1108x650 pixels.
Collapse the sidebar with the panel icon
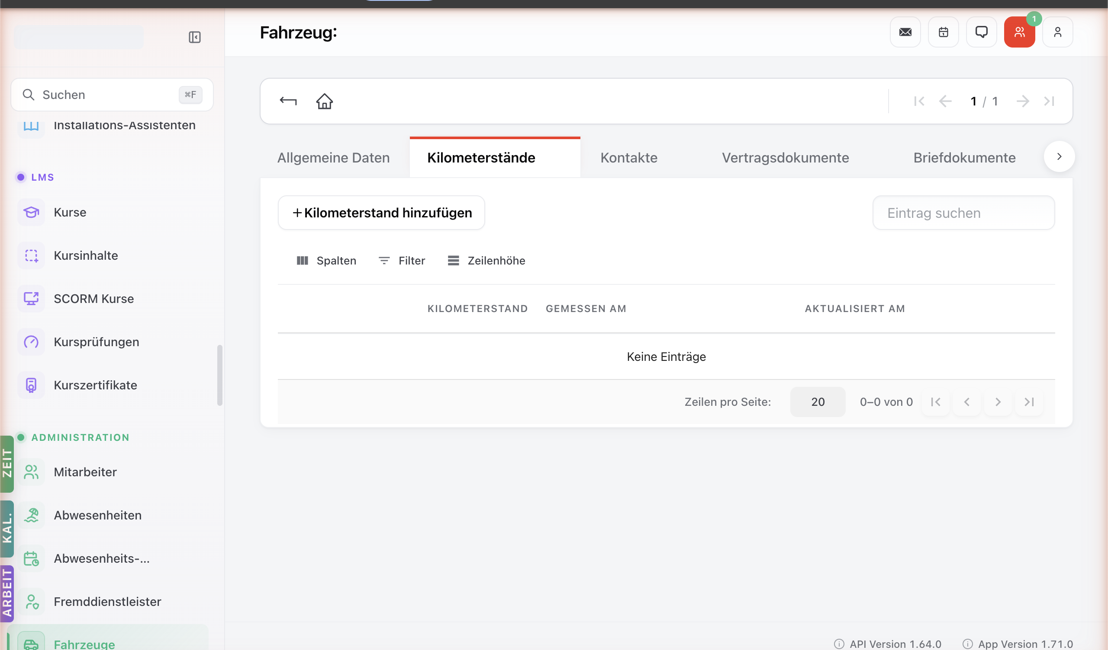coord(195,37)
